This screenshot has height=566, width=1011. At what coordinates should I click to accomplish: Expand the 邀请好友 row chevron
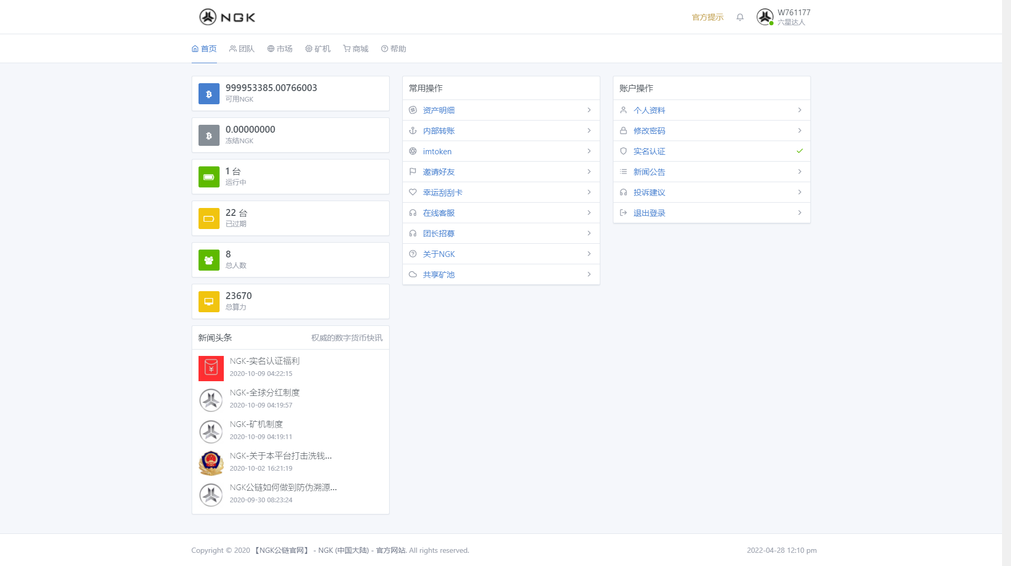(589, 172)
